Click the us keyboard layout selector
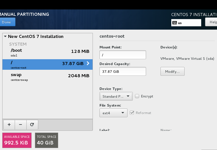Viewport: 217px width, 150px height. (186, 23)
